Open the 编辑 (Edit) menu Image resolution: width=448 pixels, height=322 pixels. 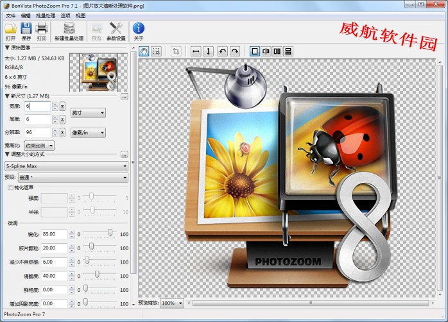26,15
